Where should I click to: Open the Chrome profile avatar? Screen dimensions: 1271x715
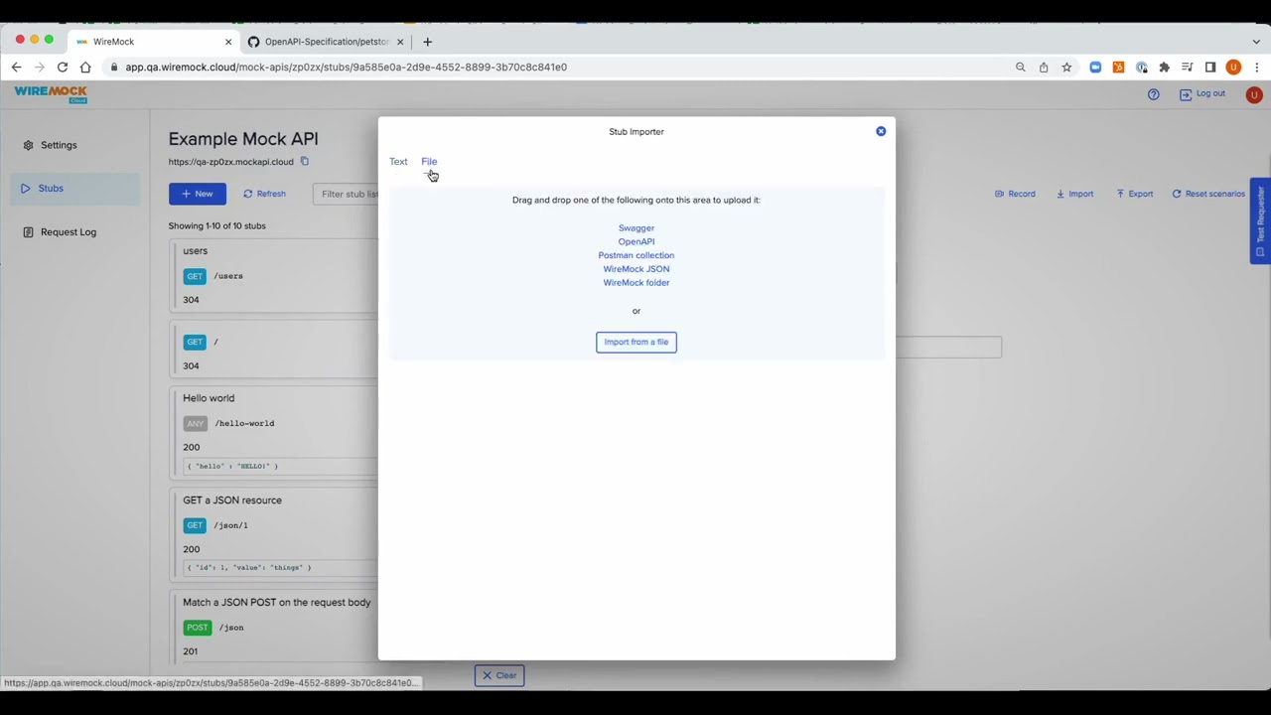1233,68
